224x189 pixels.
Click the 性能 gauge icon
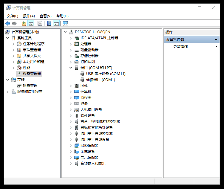19,68
